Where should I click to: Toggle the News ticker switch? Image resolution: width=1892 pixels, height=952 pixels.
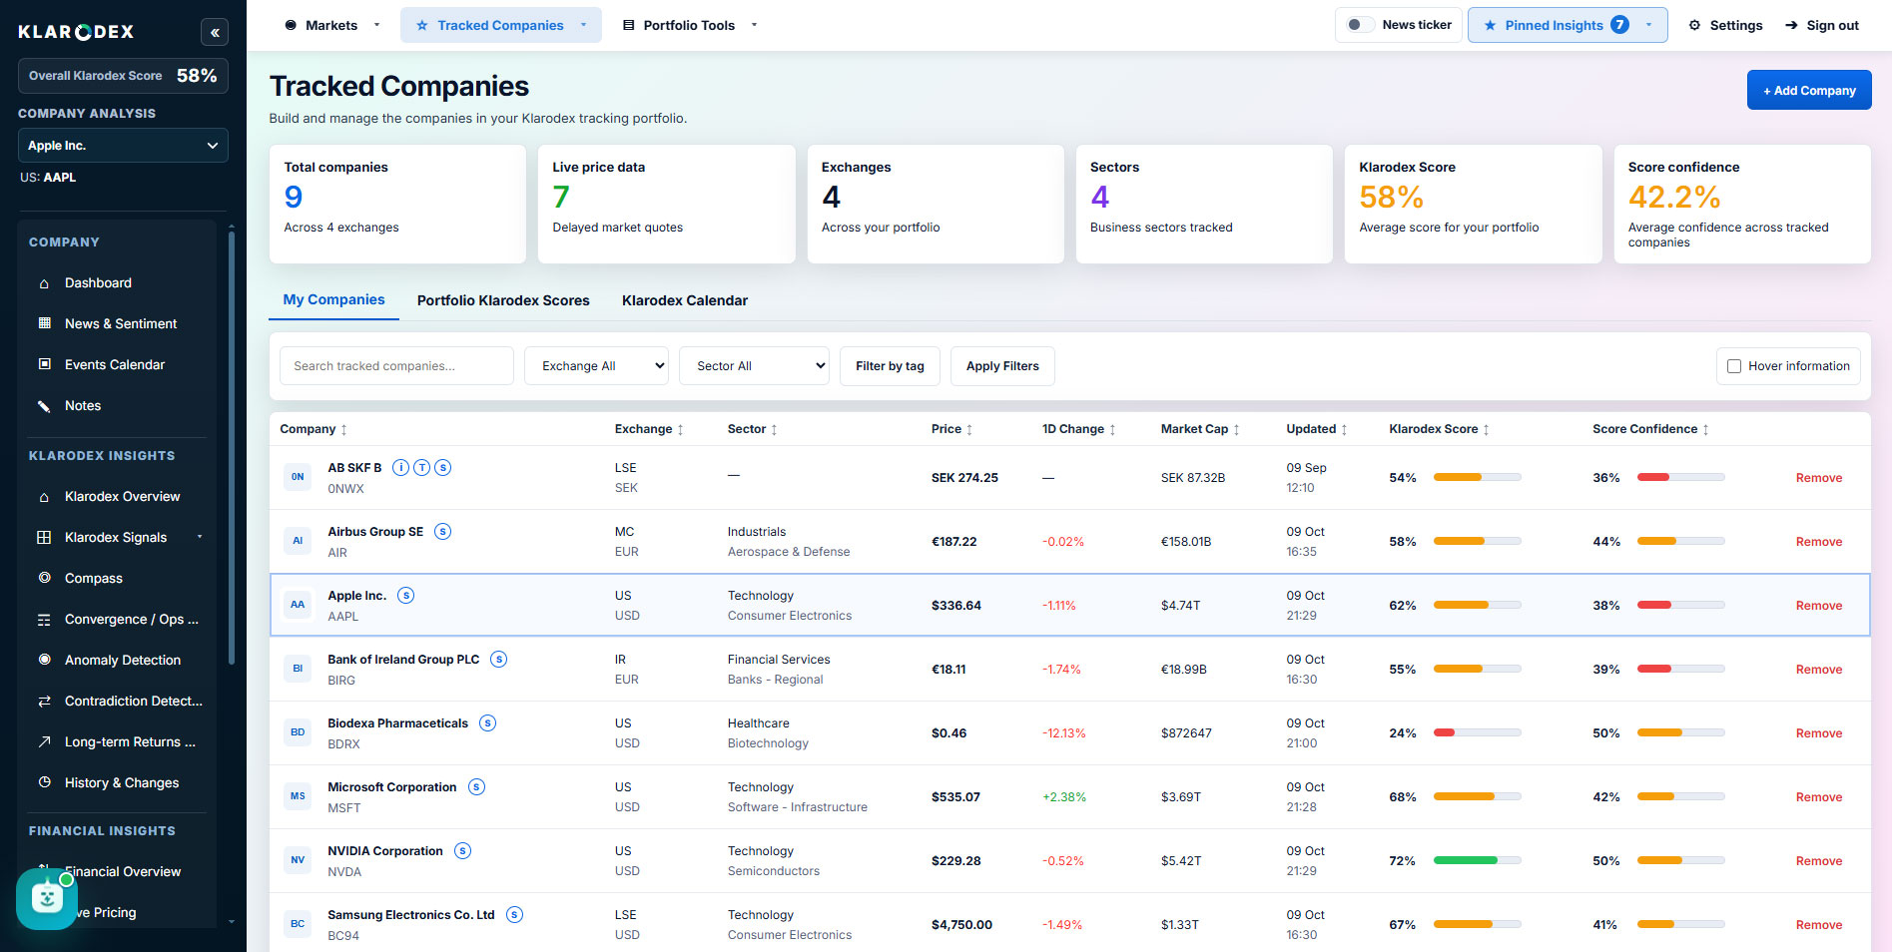point(1359,25)
